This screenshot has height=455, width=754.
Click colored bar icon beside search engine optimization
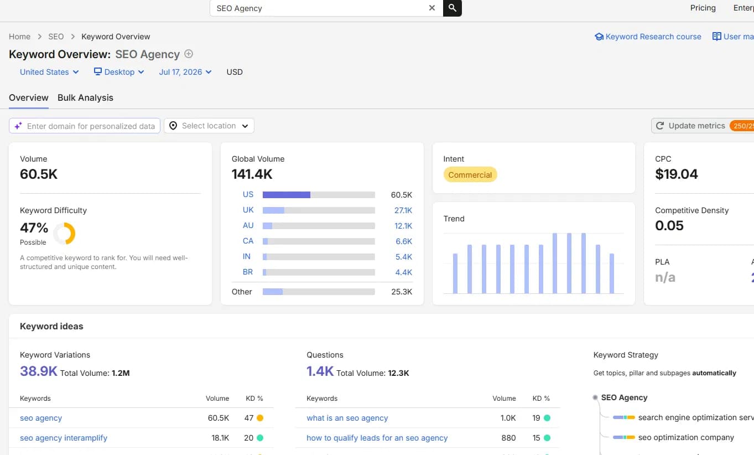(624, 417)
